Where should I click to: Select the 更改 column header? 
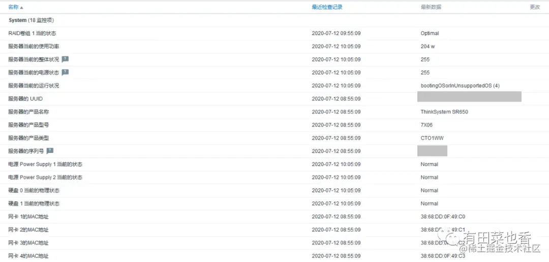tap(535, 7)
